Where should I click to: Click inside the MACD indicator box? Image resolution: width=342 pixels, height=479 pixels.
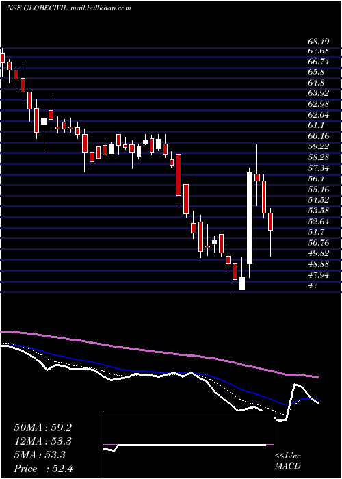188,445
